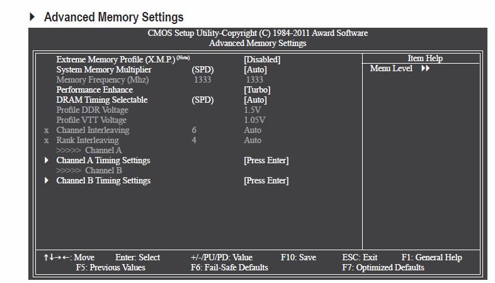Click F7: Optimized Defaults in footer
Screen dimensions: 495x283
[x=384, y=267]
